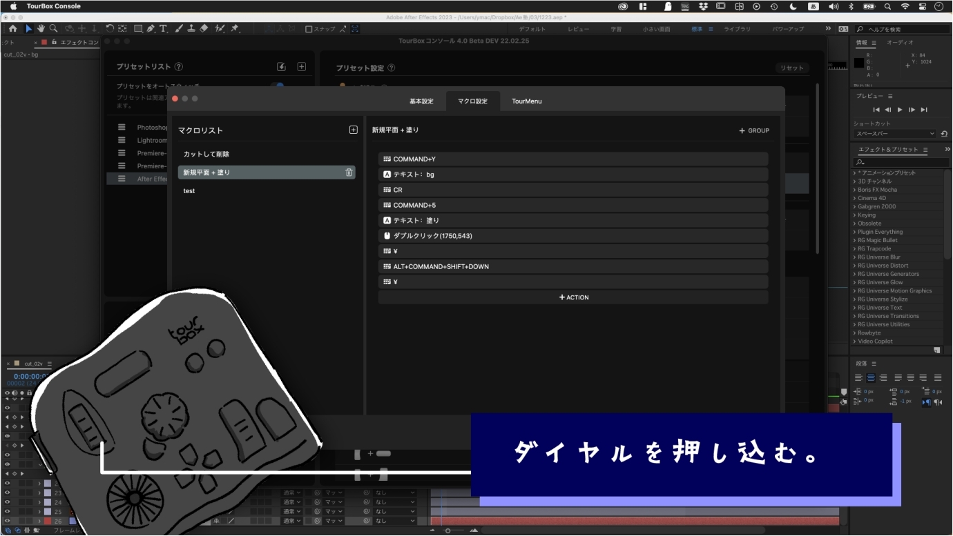Select the ALT+COMMAND+SHIFT+DOWN action row
Viewport: 953px width, 536px height.
(x=573, y=266)
